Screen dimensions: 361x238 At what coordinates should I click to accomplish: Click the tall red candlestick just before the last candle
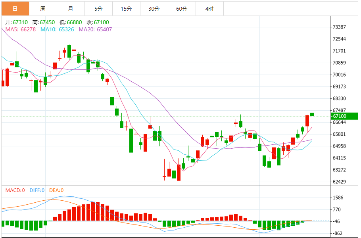click(307, 121)
